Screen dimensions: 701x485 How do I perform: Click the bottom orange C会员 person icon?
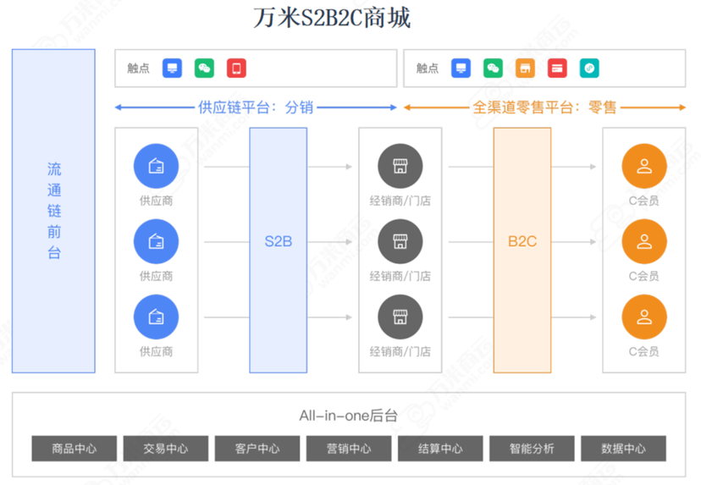click(644, 317)
